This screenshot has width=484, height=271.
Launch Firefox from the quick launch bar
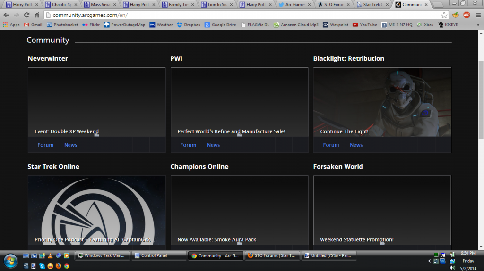tap(58, 266)
